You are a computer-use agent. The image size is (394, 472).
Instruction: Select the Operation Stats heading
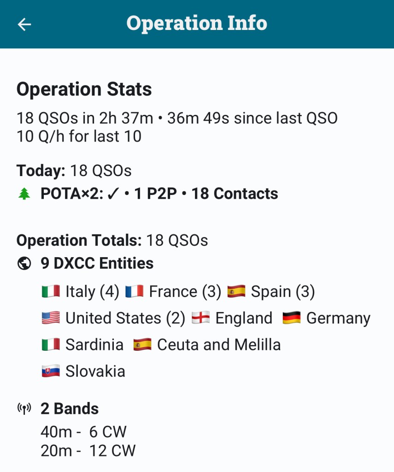click(84, 89)
